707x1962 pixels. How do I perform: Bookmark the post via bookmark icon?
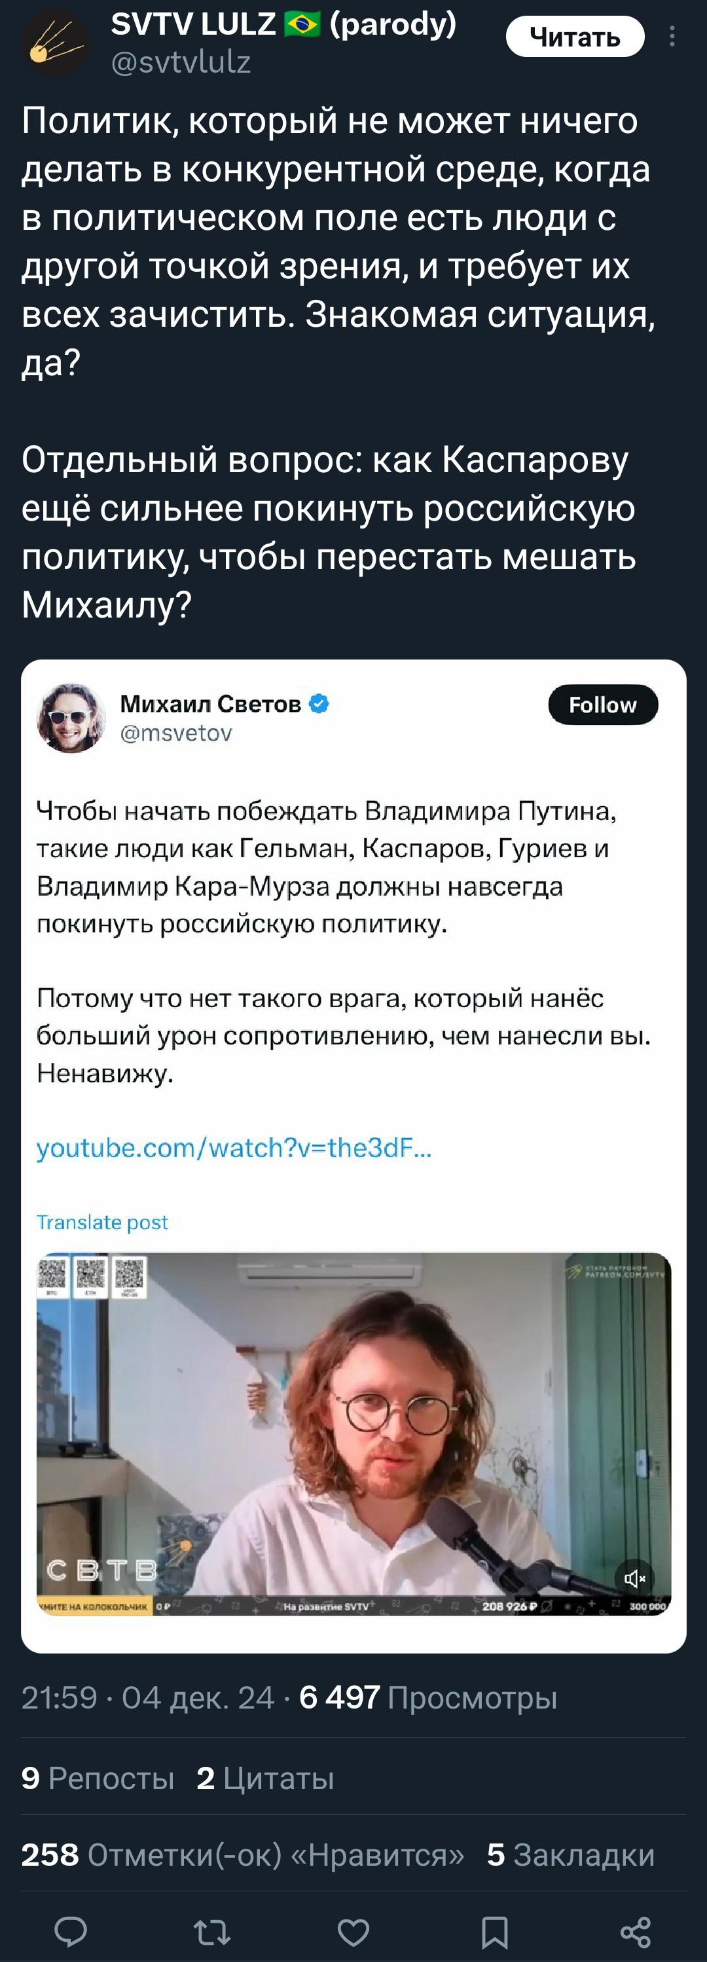click(495, 1933)
